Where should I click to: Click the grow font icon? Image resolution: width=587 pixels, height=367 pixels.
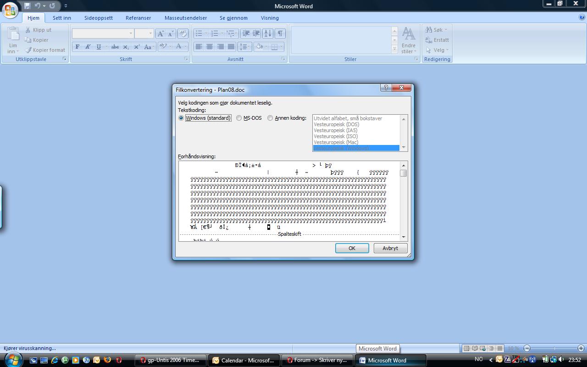161,33
